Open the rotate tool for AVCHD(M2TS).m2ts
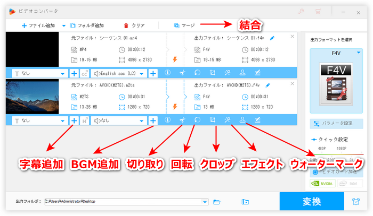373x216 pixels. (x=197, y=120)
